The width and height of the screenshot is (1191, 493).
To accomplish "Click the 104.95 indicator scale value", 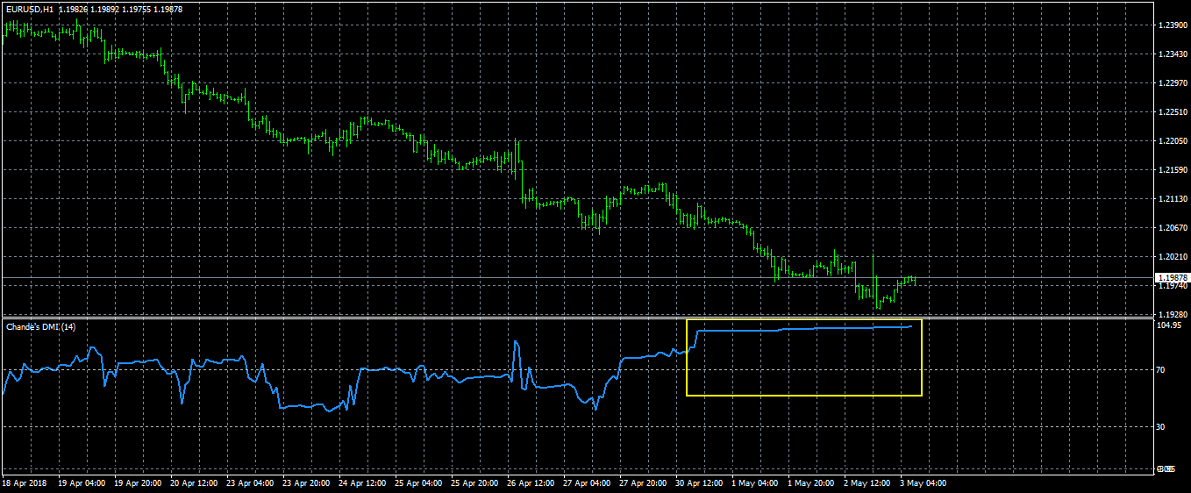I will coord(1170,325).
